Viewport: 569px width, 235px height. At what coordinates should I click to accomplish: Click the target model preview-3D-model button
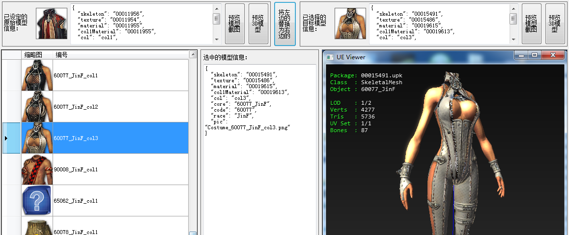555,23
